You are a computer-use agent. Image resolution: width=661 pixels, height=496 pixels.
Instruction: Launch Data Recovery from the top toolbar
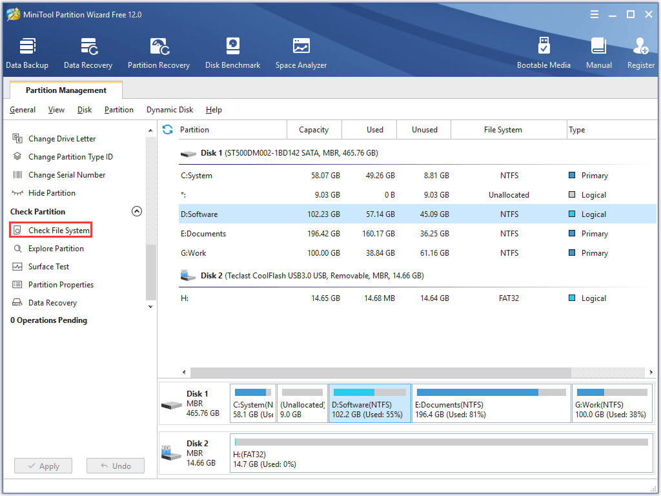[x=88, y=53]
